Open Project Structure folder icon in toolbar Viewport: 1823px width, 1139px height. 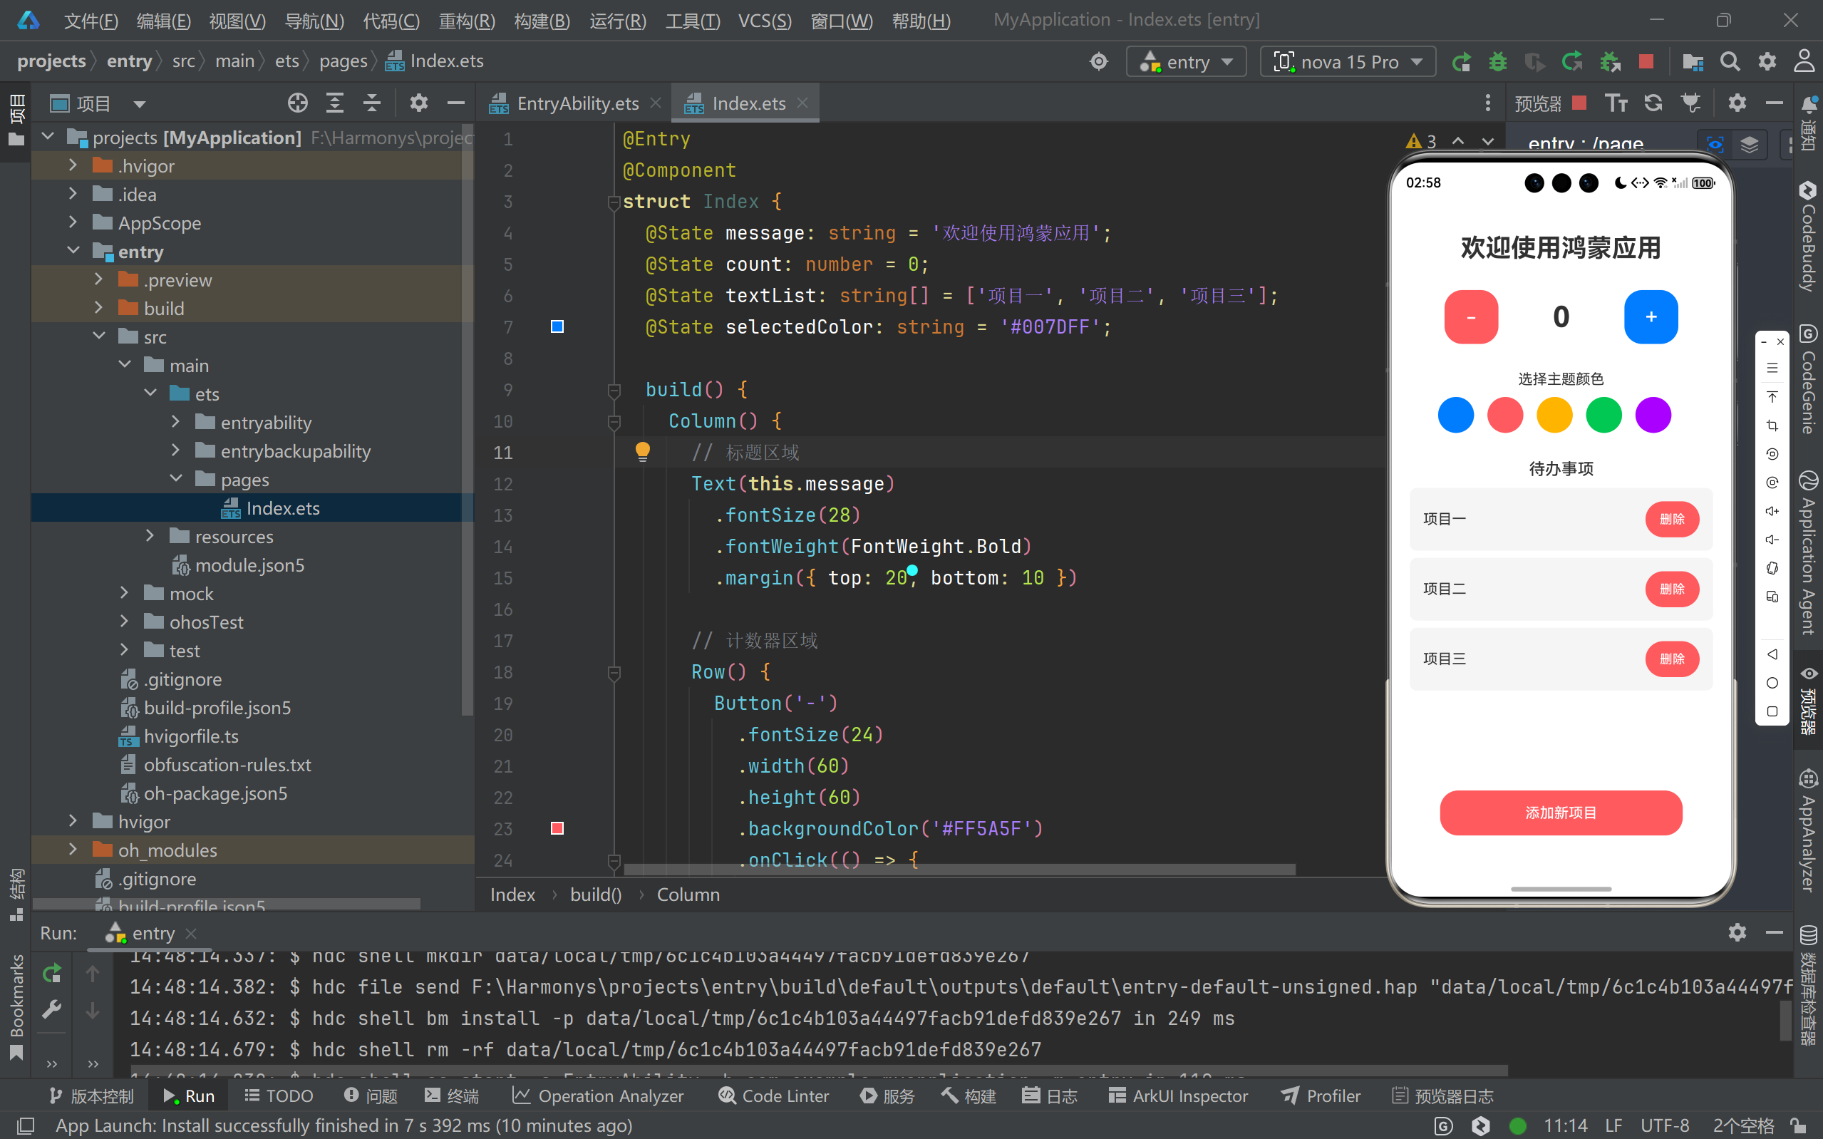(x=1693, y=62)
